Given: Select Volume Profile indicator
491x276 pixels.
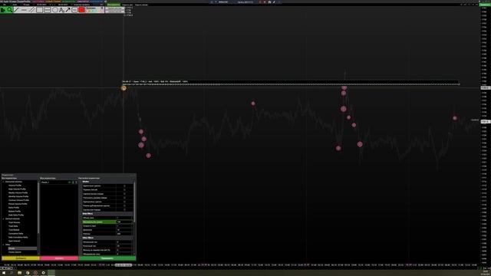Looking at the screenshot, I should pyautogui.click(x=15, y=186).
